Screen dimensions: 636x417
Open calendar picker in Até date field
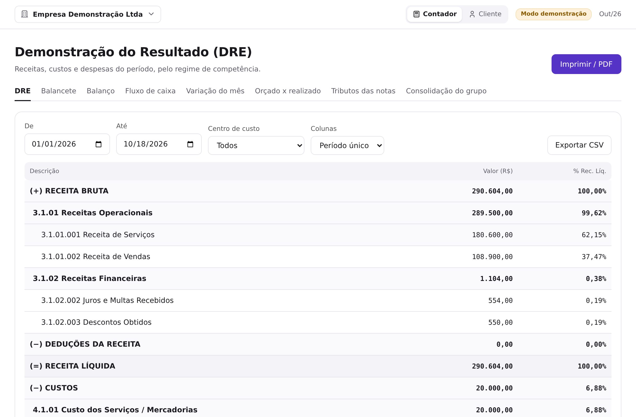[190, 144]
